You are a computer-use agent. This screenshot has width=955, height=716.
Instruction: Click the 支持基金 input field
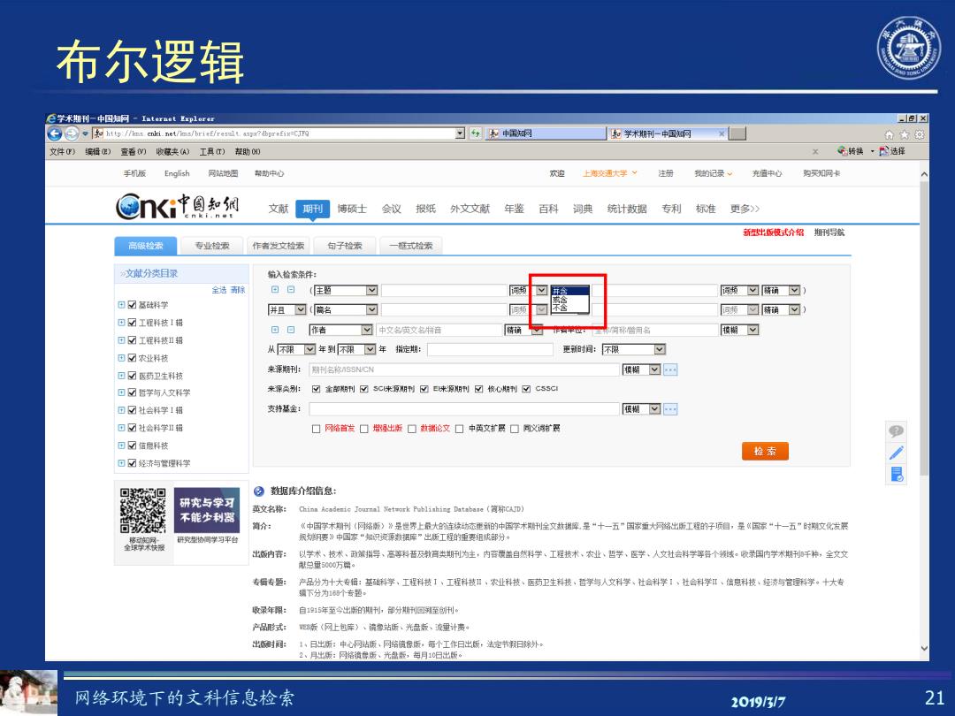point(463,409)
